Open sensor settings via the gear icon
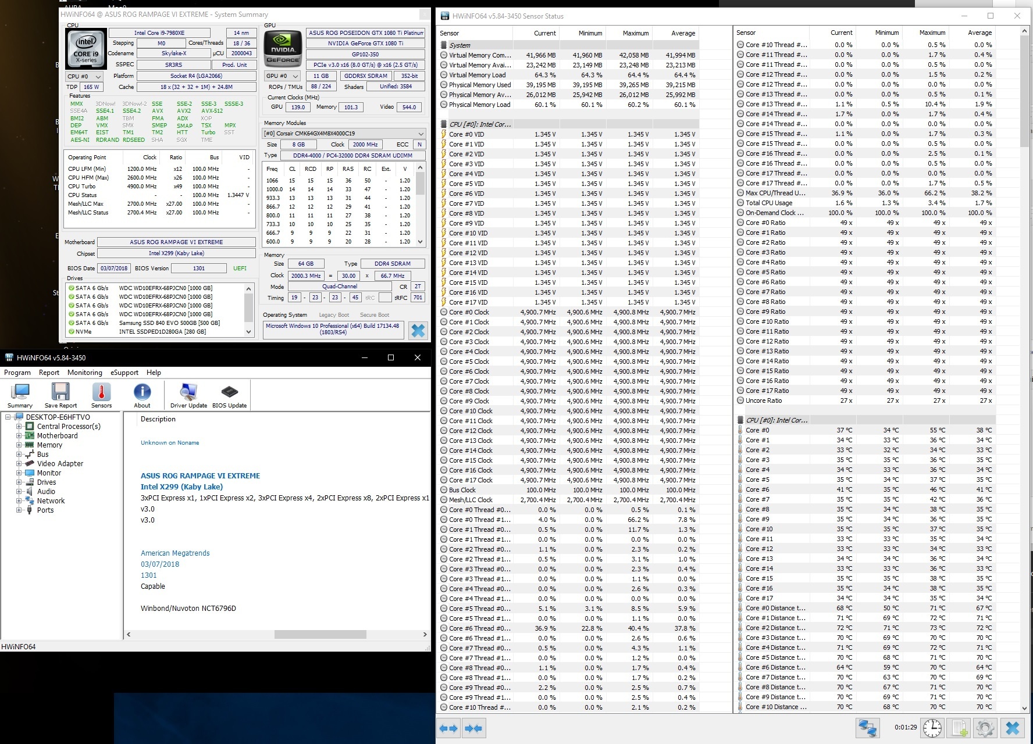 (x=985, y=728)
